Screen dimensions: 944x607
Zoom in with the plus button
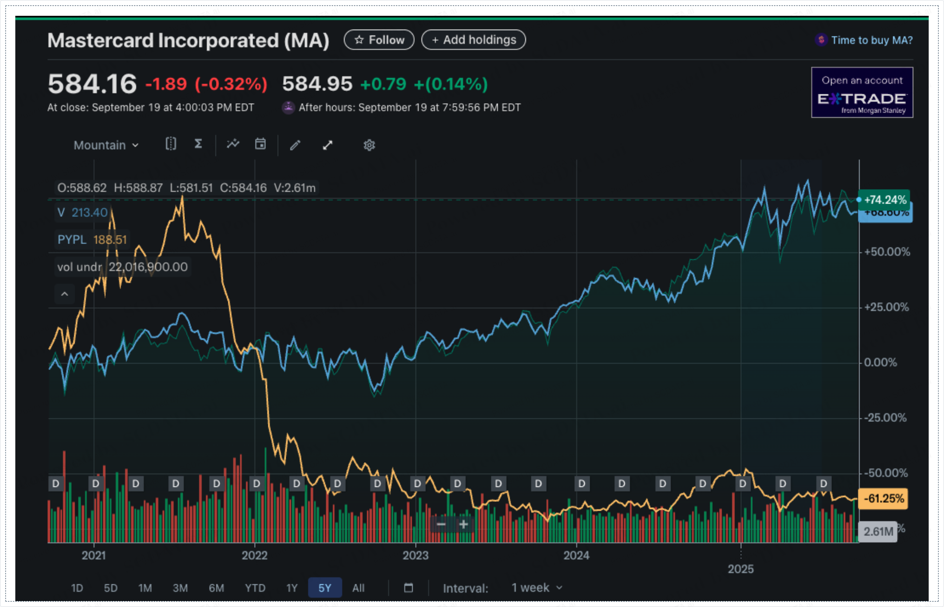point(464,524)
